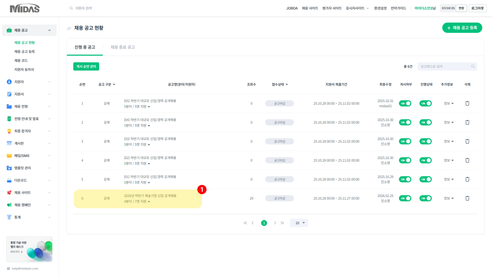Click the 지원자 검색 input field
The image size is (492, 277).
click(84, 8)
